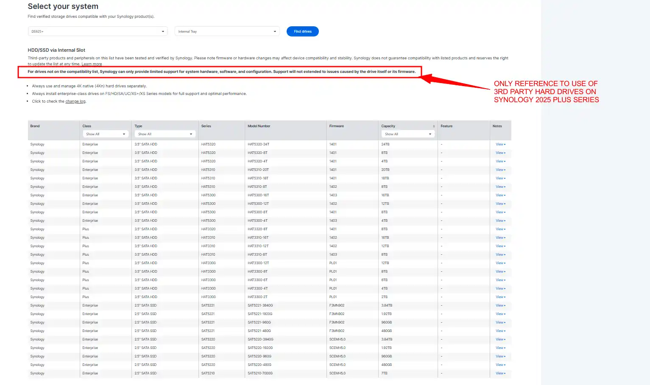Image resolution: width=650 pixels, height=385 pixels.
Task: Open the Learn more link
Action: tap(92, 64)
